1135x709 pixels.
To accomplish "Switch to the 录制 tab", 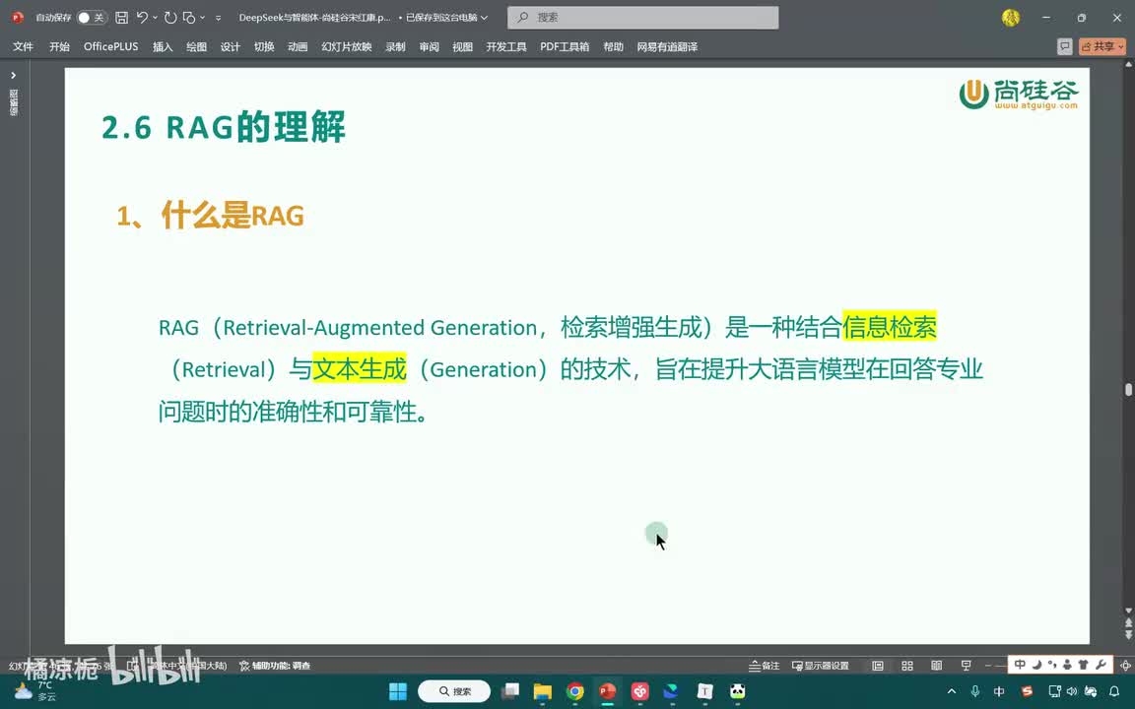I will point(395,46).
